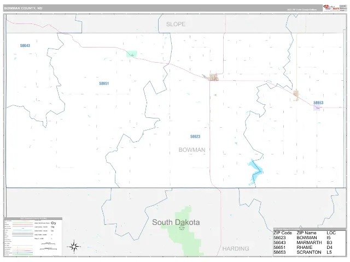This screenshot has width=350, height=262.
Task: Click the 58651 ZIP label on the map
Action: pyautogui.click(x=104, y=84)
